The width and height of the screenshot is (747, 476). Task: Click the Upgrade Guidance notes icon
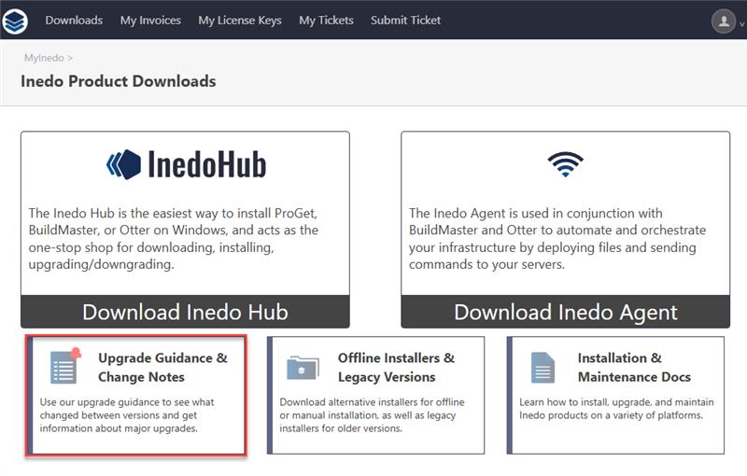pos(65,366)
